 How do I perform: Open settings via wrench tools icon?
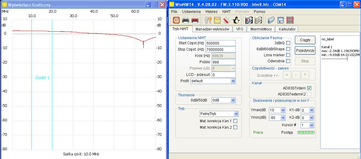point(208,20)
